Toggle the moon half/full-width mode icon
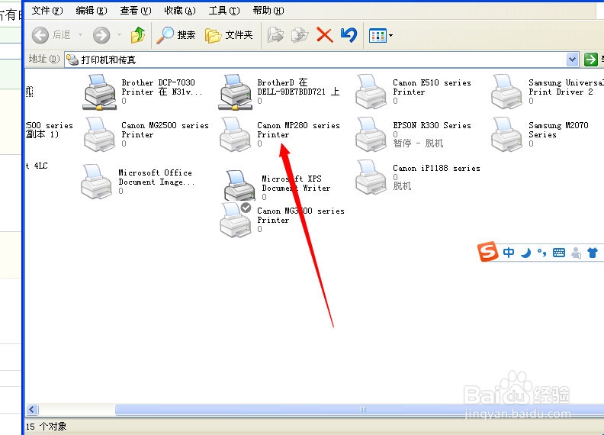The height and width of the screenshot is (435, 604). tap(525, 253)
